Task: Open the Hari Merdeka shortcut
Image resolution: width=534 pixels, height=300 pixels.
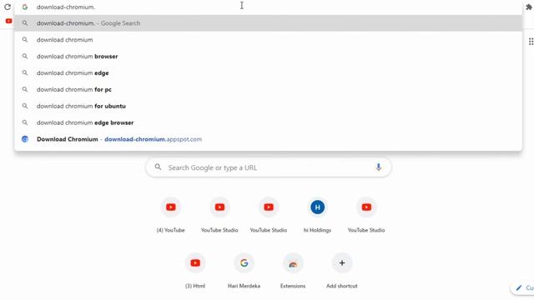Action: [244, 271]
